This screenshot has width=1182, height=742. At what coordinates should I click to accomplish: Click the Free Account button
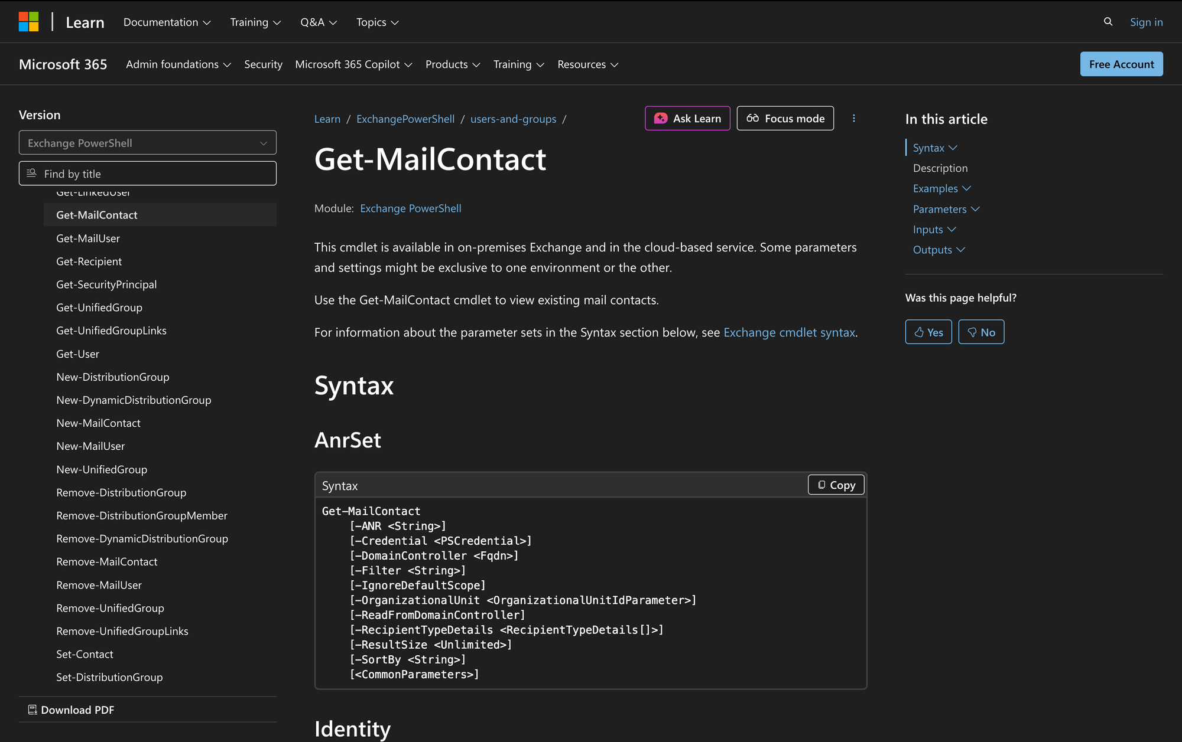pos(1121,64)
